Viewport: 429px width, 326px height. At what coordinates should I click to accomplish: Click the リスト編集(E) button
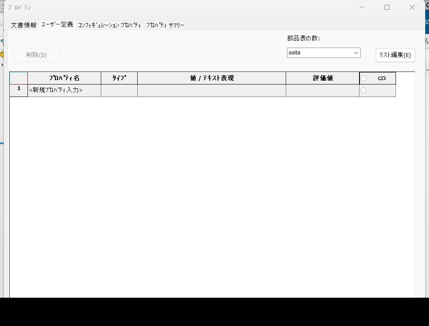tap(395, 55)
